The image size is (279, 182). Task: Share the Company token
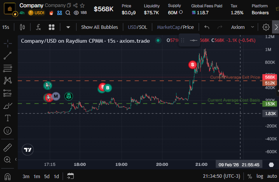(x=75, y=5)
